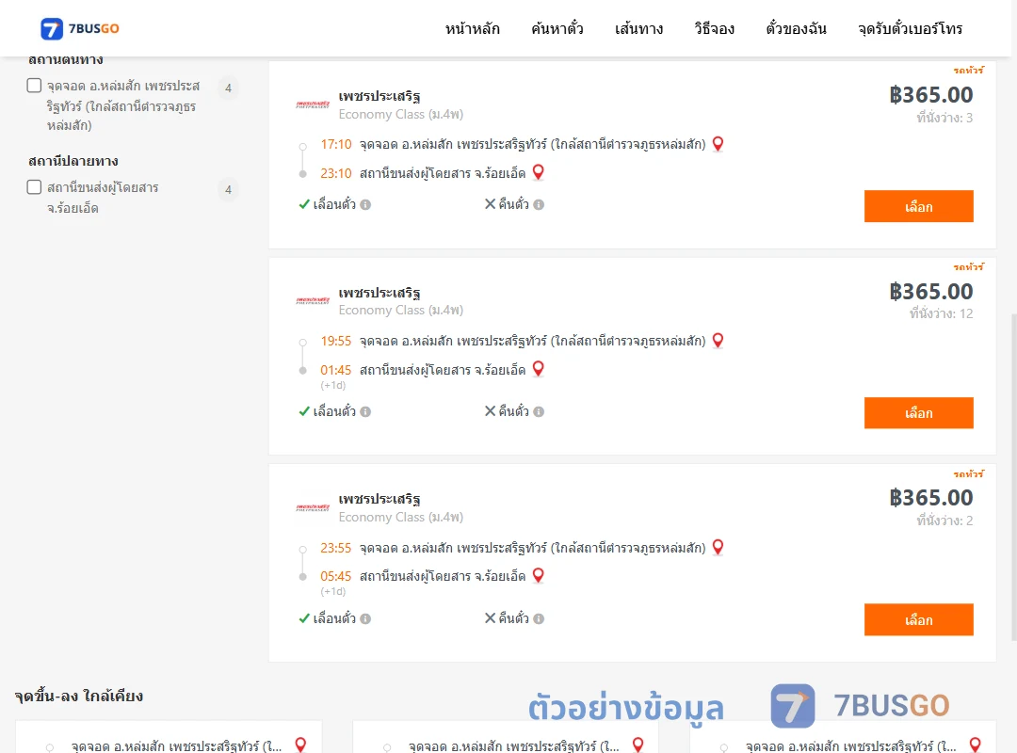
Task: Click เลื่อนตั๋ว info icon on 23:55 trip
Action: (365, 618)
